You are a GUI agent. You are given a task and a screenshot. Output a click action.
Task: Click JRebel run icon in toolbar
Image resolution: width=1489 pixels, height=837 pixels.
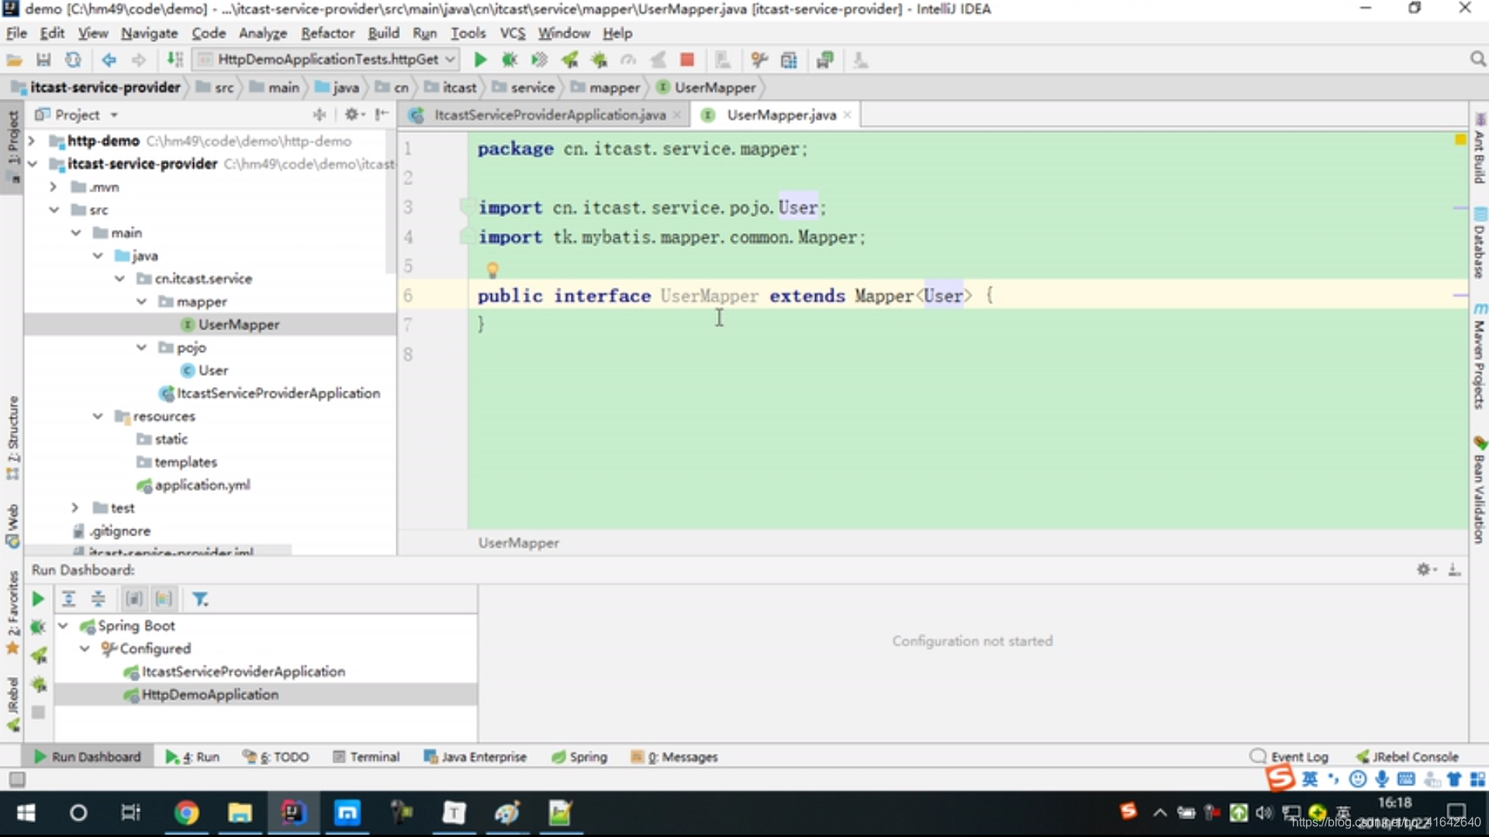[x=569, y=60]
